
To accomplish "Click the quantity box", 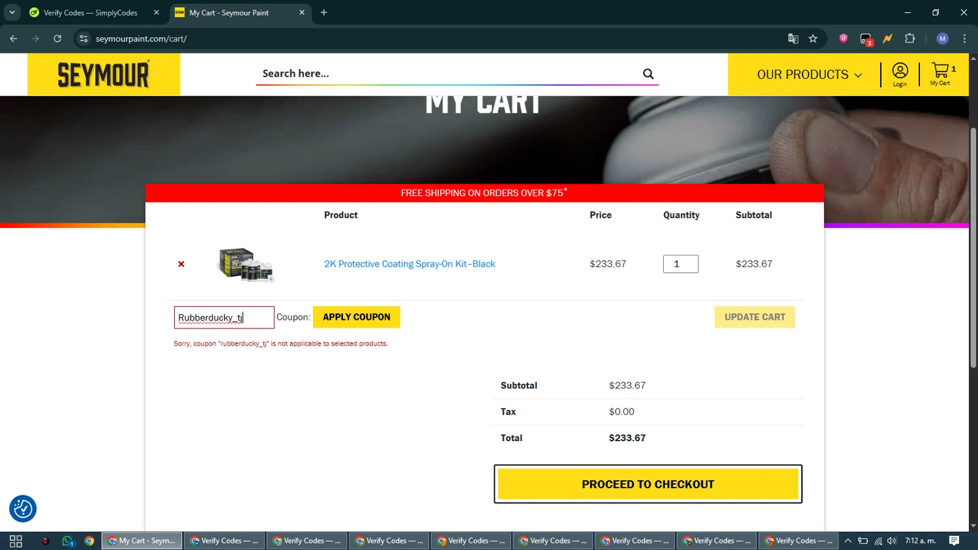I will click(681, 264).
